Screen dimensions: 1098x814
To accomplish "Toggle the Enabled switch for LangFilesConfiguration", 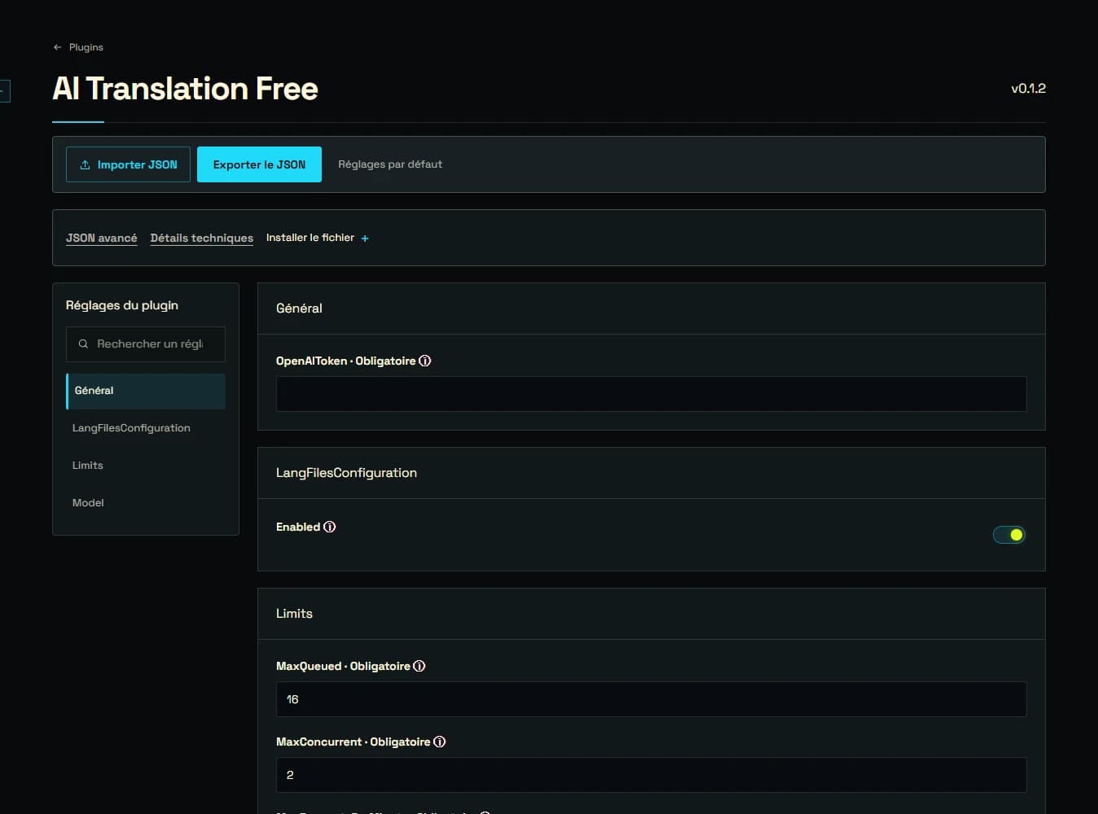I will tap(1009, 535).
